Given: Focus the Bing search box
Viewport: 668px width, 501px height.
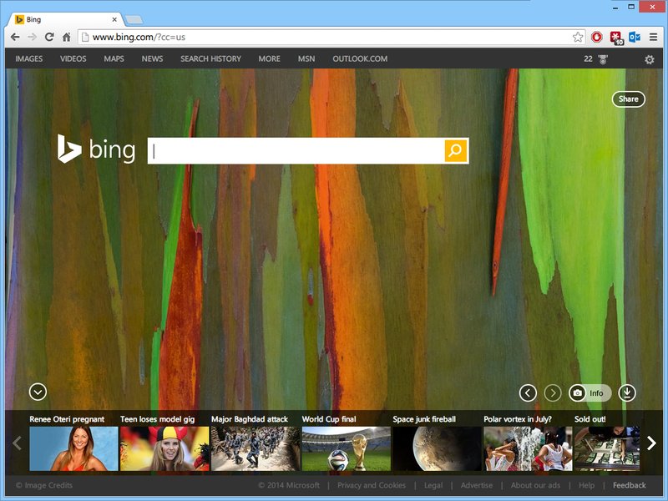Looking at the screenshot, I should tap(296, 150).
